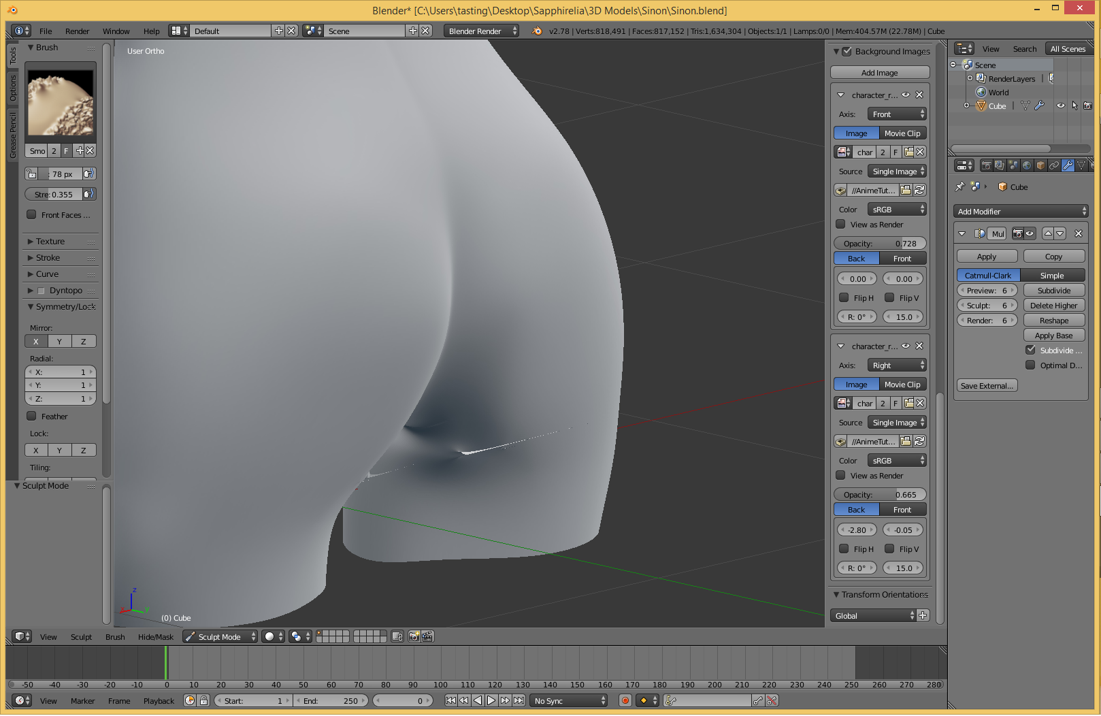Screen dimensions: 1101x716
Task: Open the file browser for the first background image
Action: coord(906,190)
